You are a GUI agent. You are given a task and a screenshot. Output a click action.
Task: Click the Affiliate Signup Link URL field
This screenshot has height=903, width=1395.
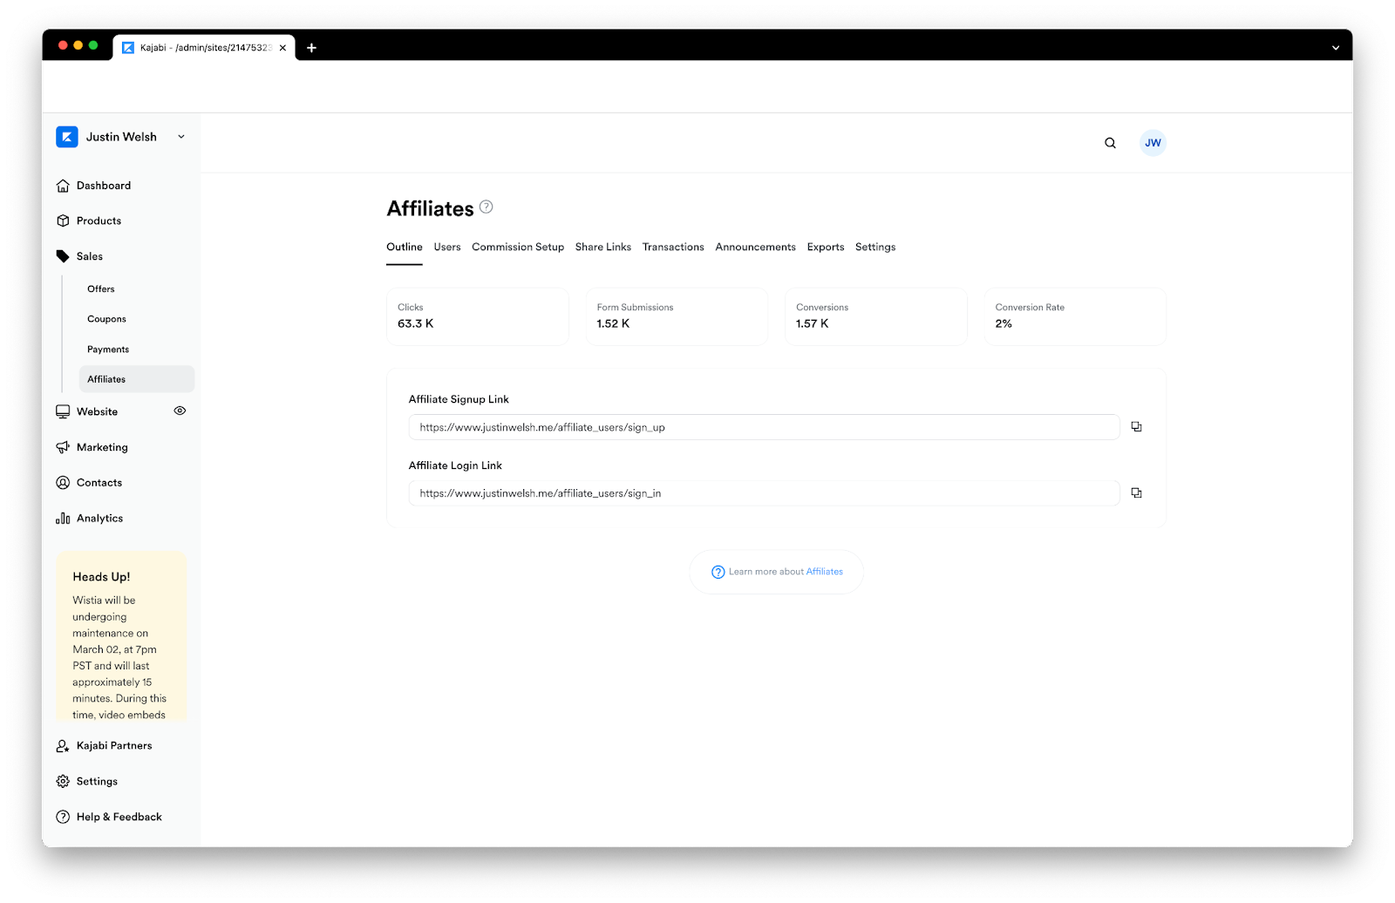764,427
